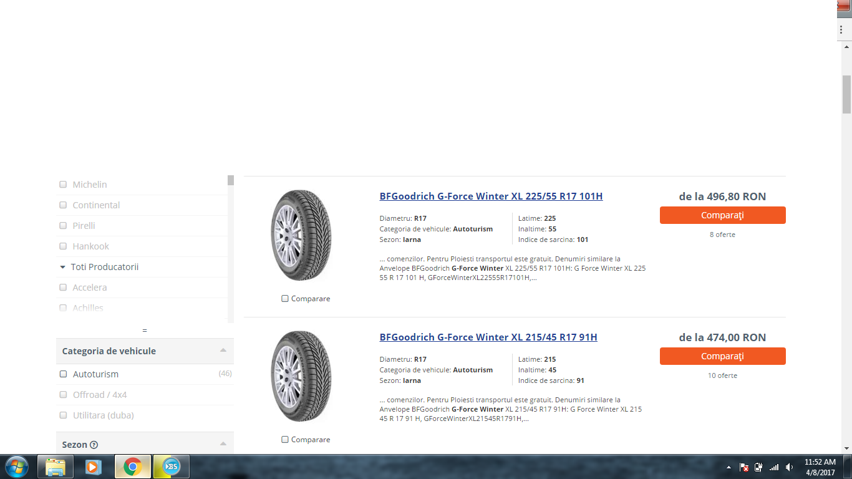Open BFGoodrich G-Force Winter XL 225/55 R17 101H link
The width and height of the screenshot is (852, 479).
[x=491, y=196]
